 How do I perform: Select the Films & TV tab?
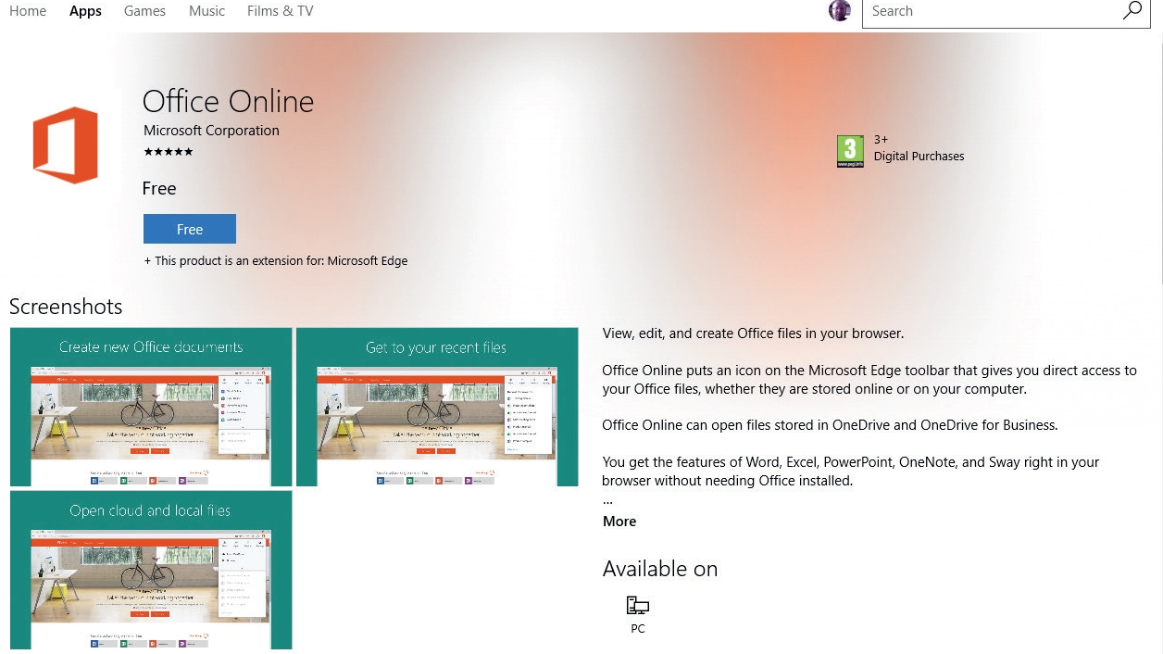click(280, 11)
